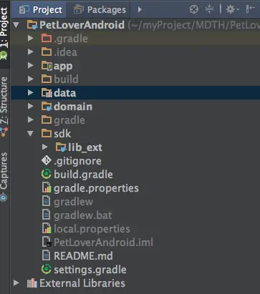Click the gradle.properties file icon

pos(47,188)
